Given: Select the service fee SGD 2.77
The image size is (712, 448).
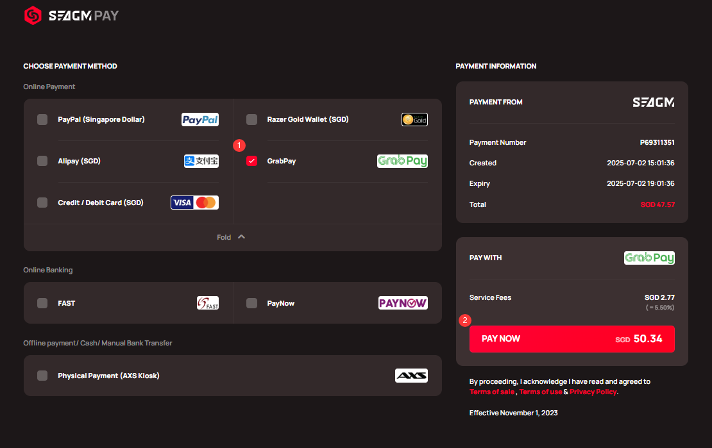Looking at the screenshot, I should (659, 297).
